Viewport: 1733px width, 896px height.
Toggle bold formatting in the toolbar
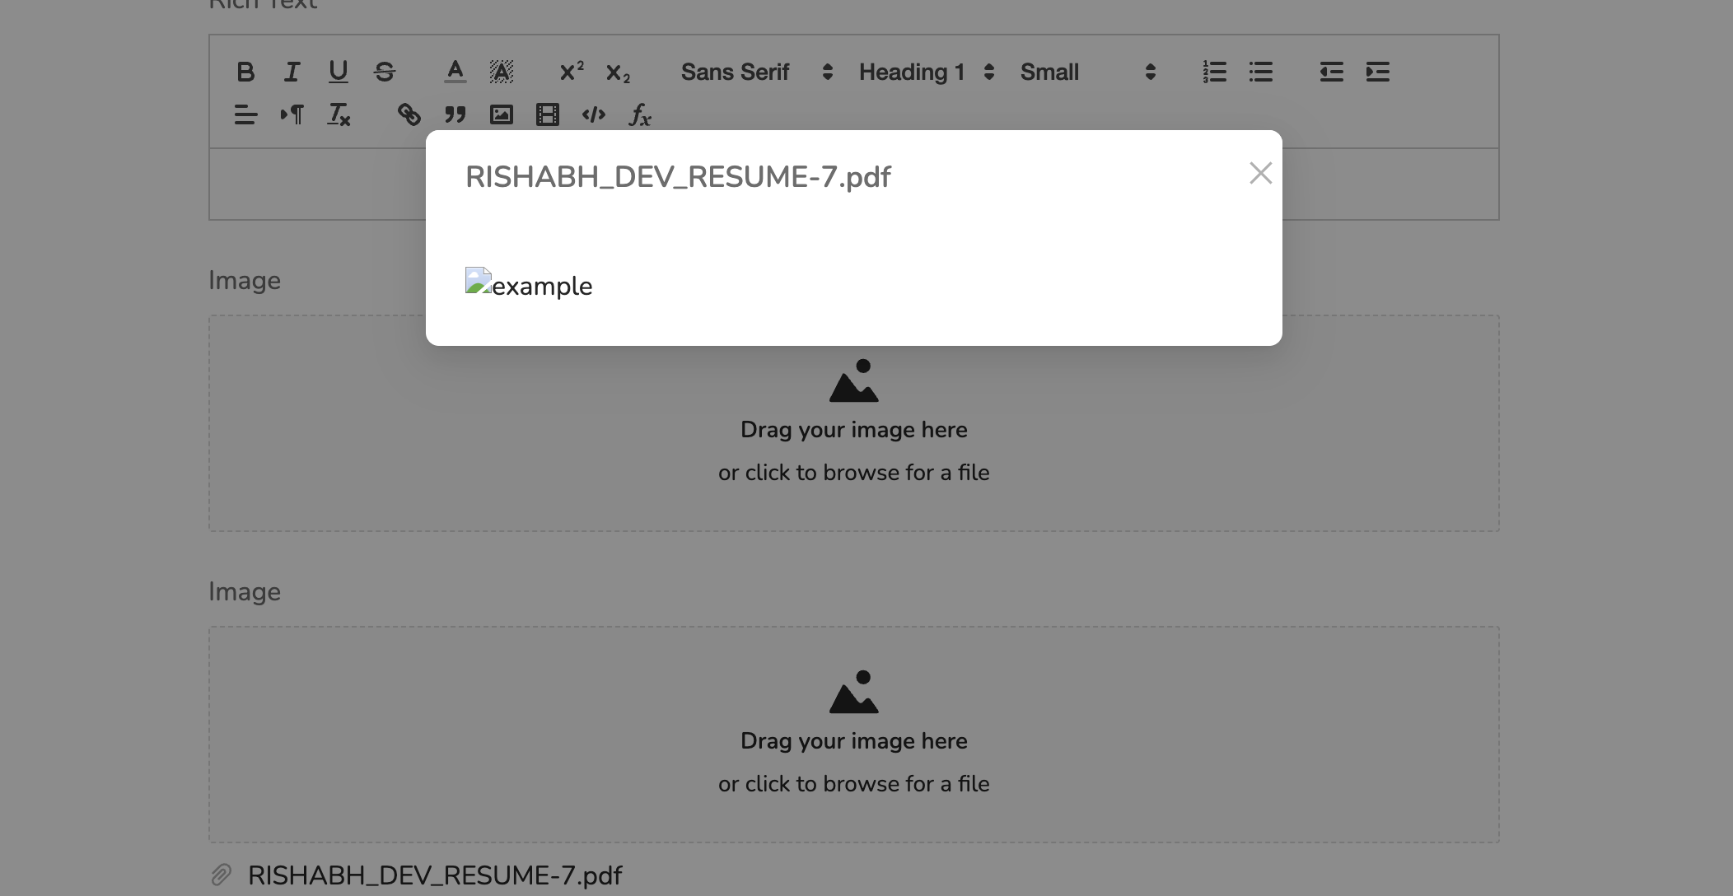[245, 72]
